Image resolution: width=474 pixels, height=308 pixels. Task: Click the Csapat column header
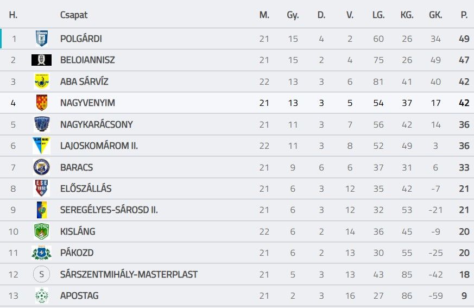click(74, 15)
